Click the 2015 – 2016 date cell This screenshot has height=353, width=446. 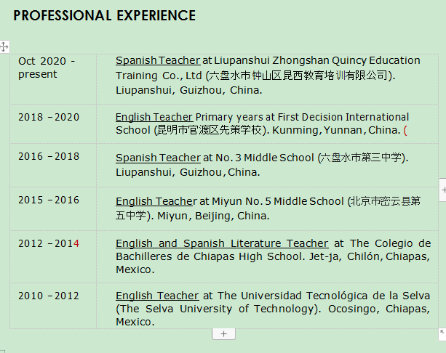click(49, 201)
